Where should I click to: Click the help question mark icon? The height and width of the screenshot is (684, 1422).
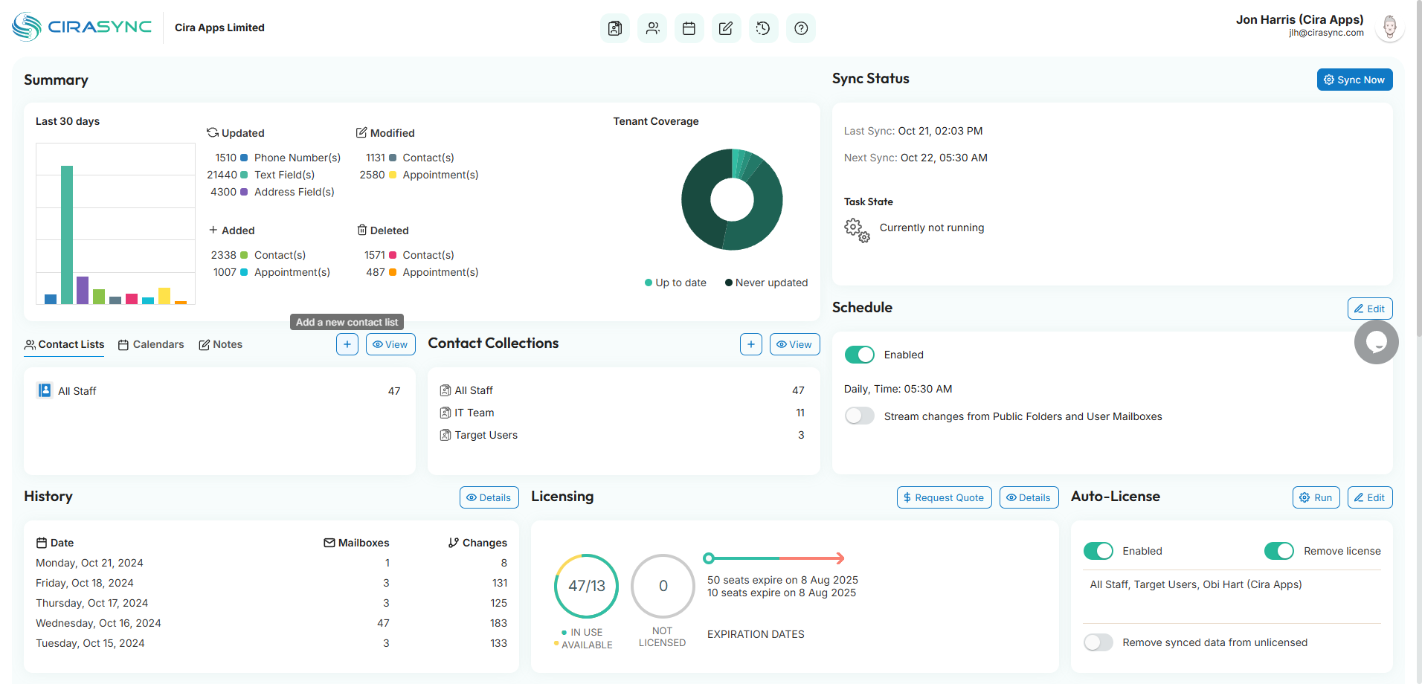tap(800, 28)
